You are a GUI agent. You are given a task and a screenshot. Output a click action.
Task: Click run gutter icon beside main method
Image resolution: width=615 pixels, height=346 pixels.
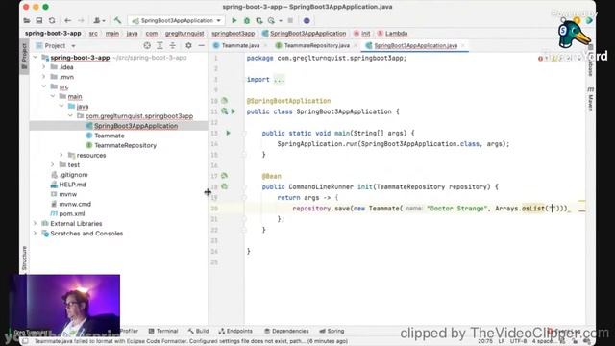tap(229, 133)
